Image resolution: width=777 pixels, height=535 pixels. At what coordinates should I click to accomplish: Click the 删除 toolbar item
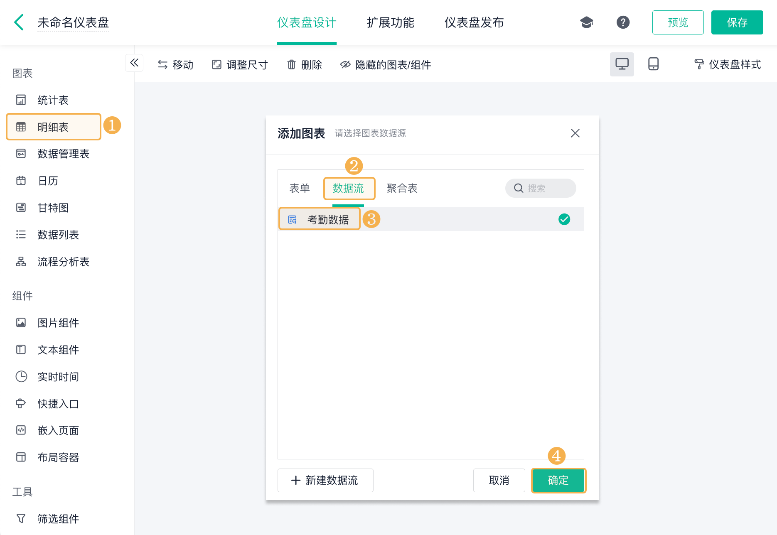[304, 65]
